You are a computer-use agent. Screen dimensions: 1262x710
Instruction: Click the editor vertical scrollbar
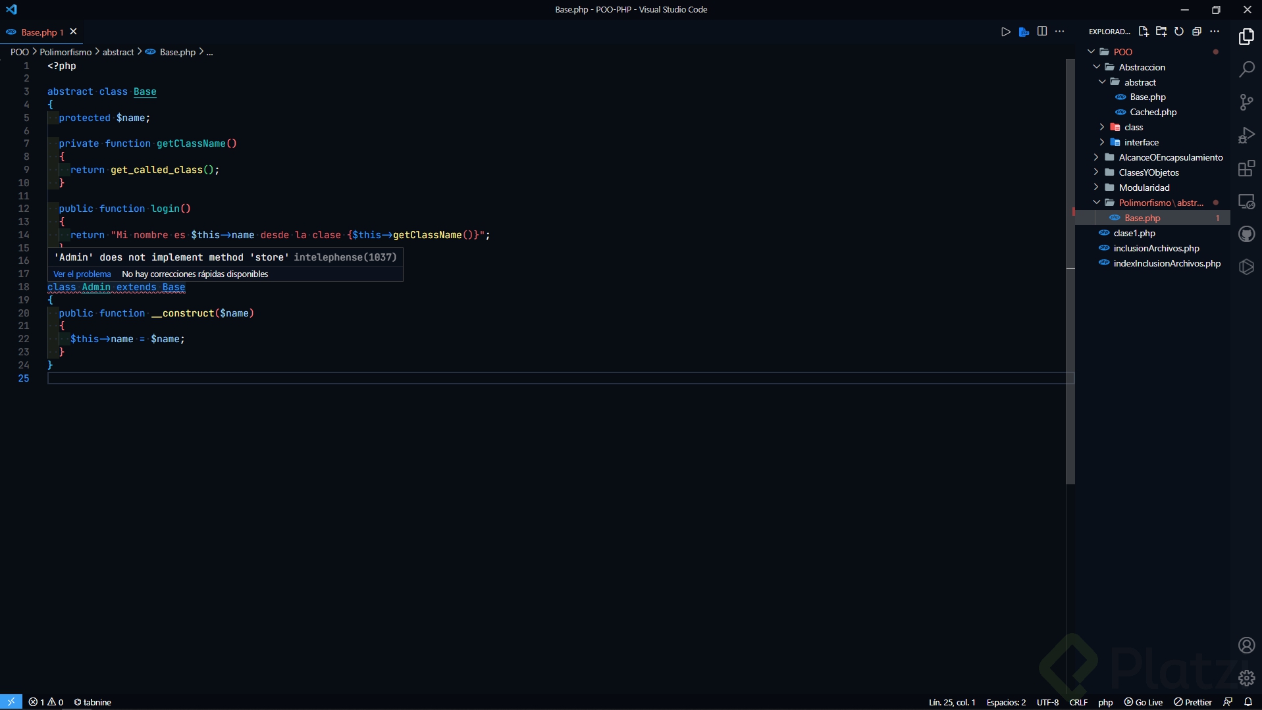coord(1070,272)
